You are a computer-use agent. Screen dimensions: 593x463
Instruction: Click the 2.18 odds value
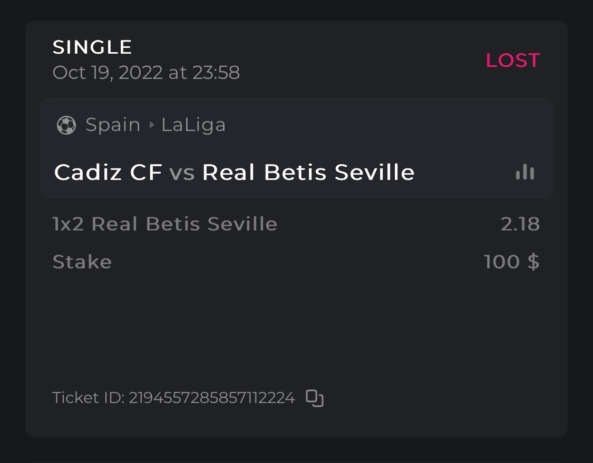(x=520, y=224)
